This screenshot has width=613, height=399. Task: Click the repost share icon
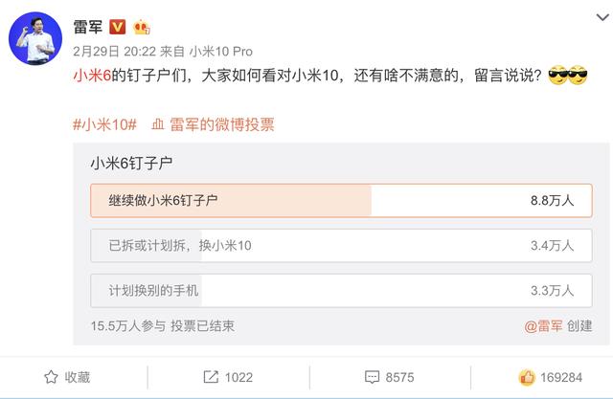211,377
